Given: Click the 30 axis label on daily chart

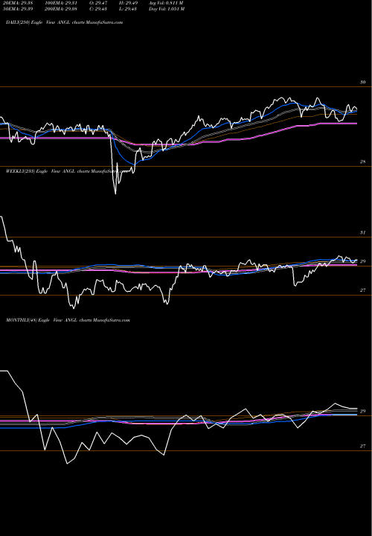Looking at the screenshot, I should [363, 83].
